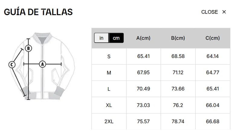Image resolution: width=232 pixels, height=133 pixels.
Task: Click the A measurement marker on jacket
Action: [x=42, y=64]
